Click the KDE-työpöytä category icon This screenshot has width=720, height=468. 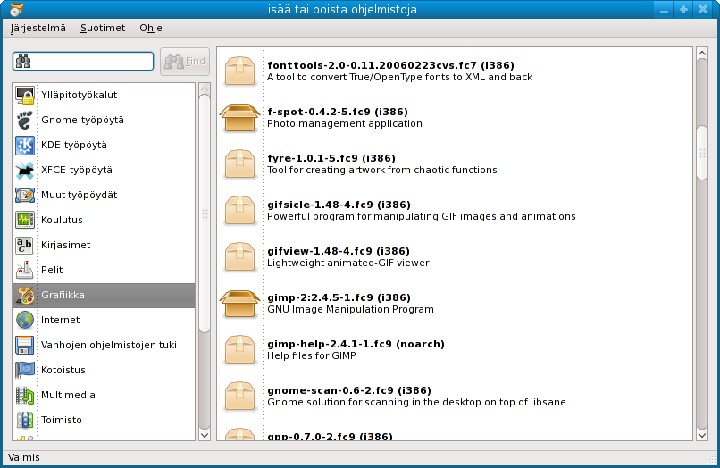point(25,145)
